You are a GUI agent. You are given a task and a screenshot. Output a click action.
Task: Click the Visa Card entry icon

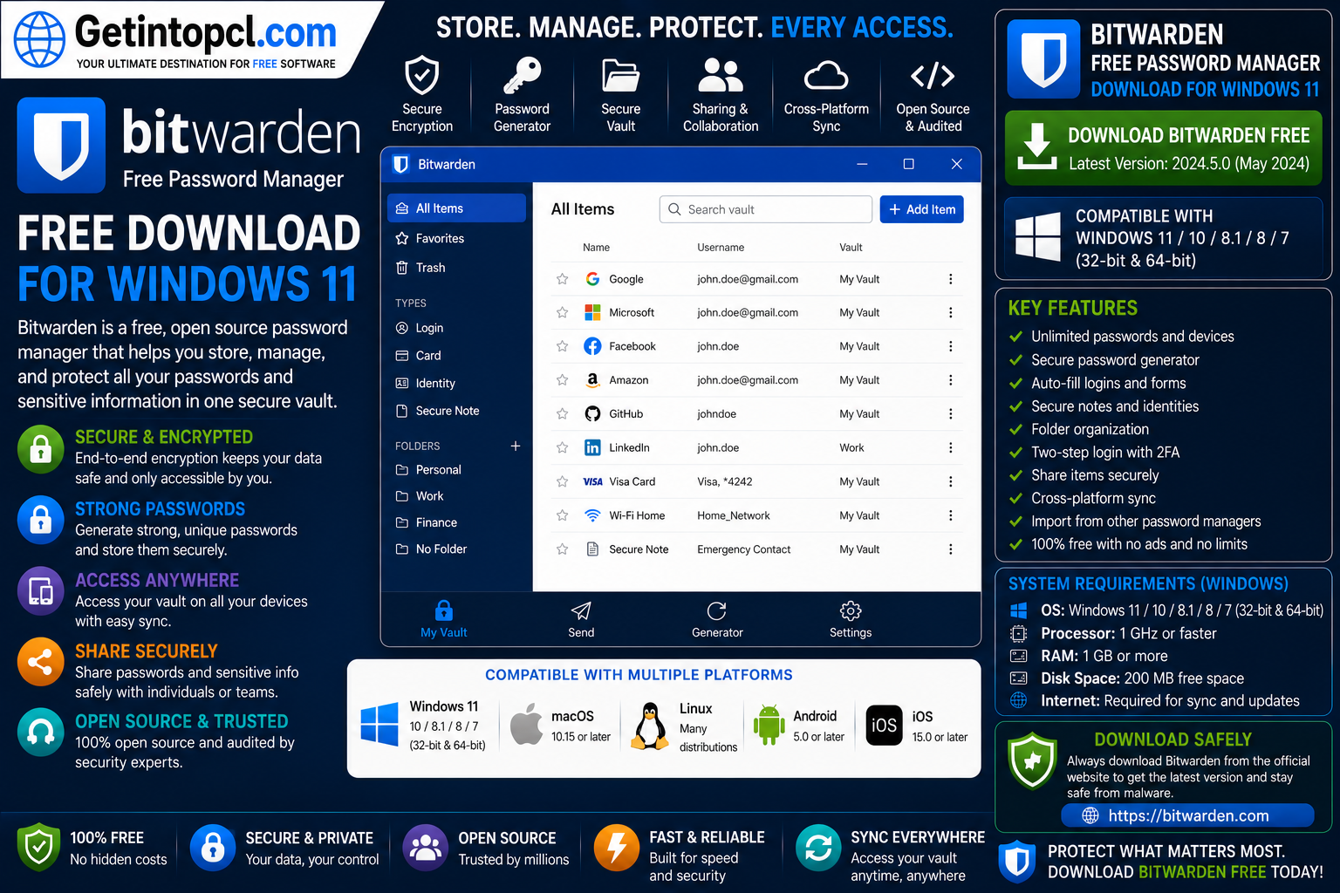pyautogui.click(x=592, y=481)
